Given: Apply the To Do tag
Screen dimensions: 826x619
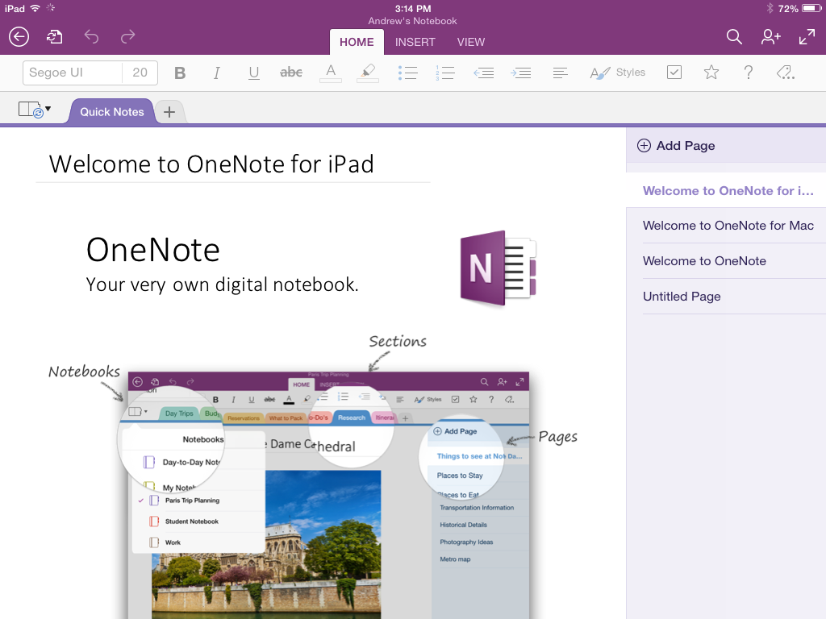Looking at the screenshot, I should pos(674,72).
